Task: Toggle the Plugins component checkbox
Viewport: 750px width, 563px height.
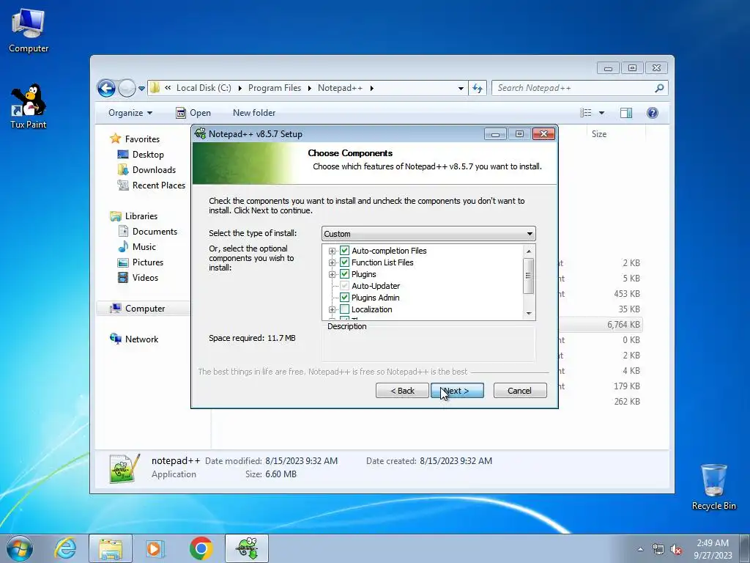Action: pyautogui.click(x=344, y=274)
